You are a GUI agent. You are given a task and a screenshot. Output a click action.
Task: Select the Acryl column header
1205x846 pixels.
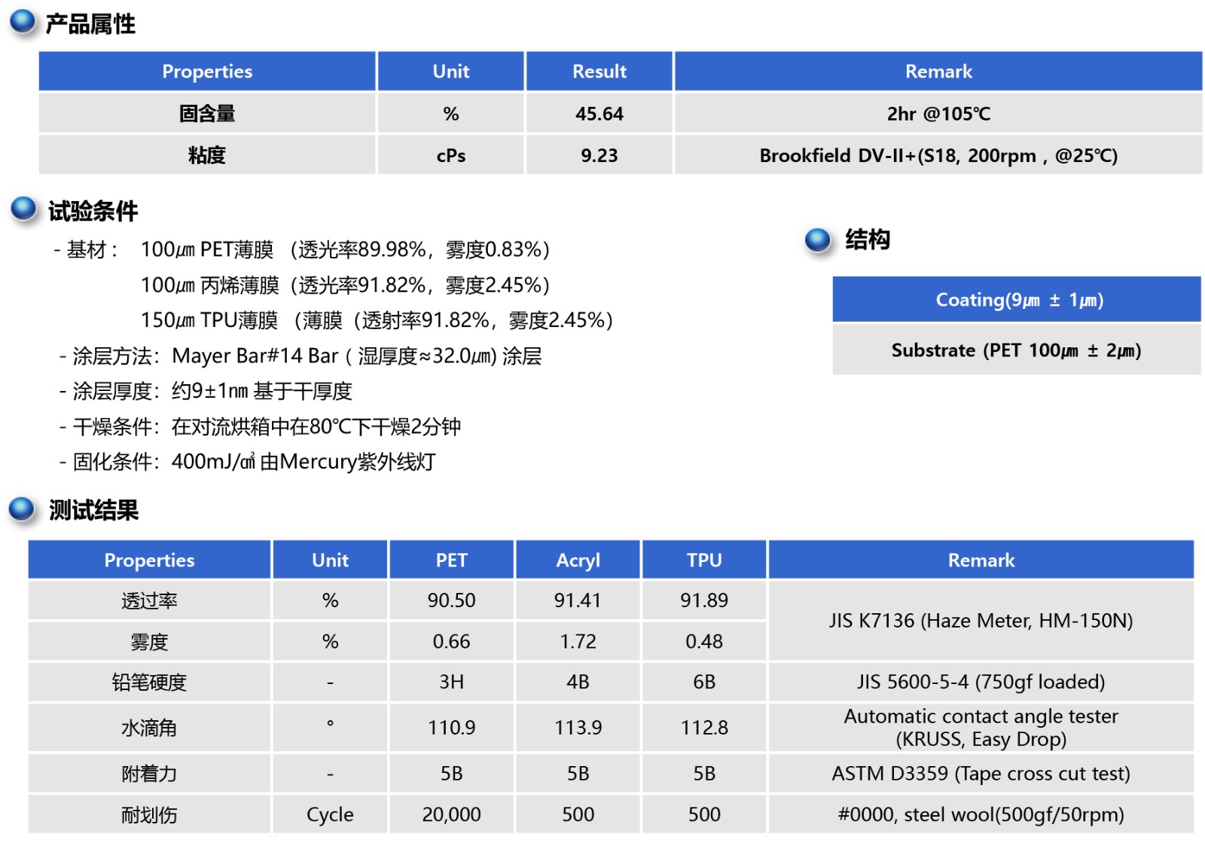[578, 560]
